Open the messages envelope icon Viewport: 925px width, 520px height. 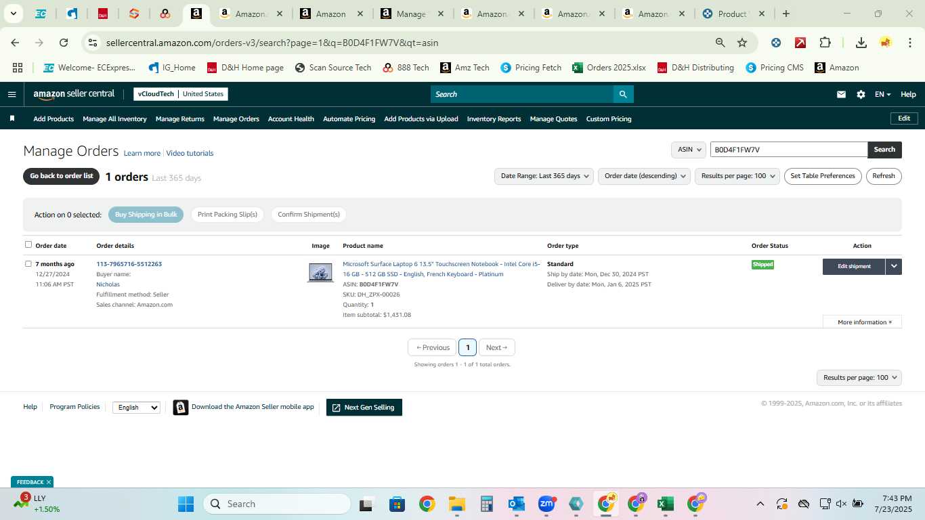[x=841, y=94]
